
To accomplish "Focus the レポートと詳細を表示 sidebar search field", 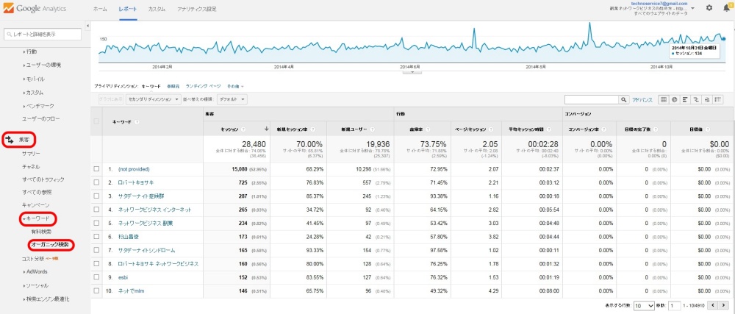I will tap(42, 35).
